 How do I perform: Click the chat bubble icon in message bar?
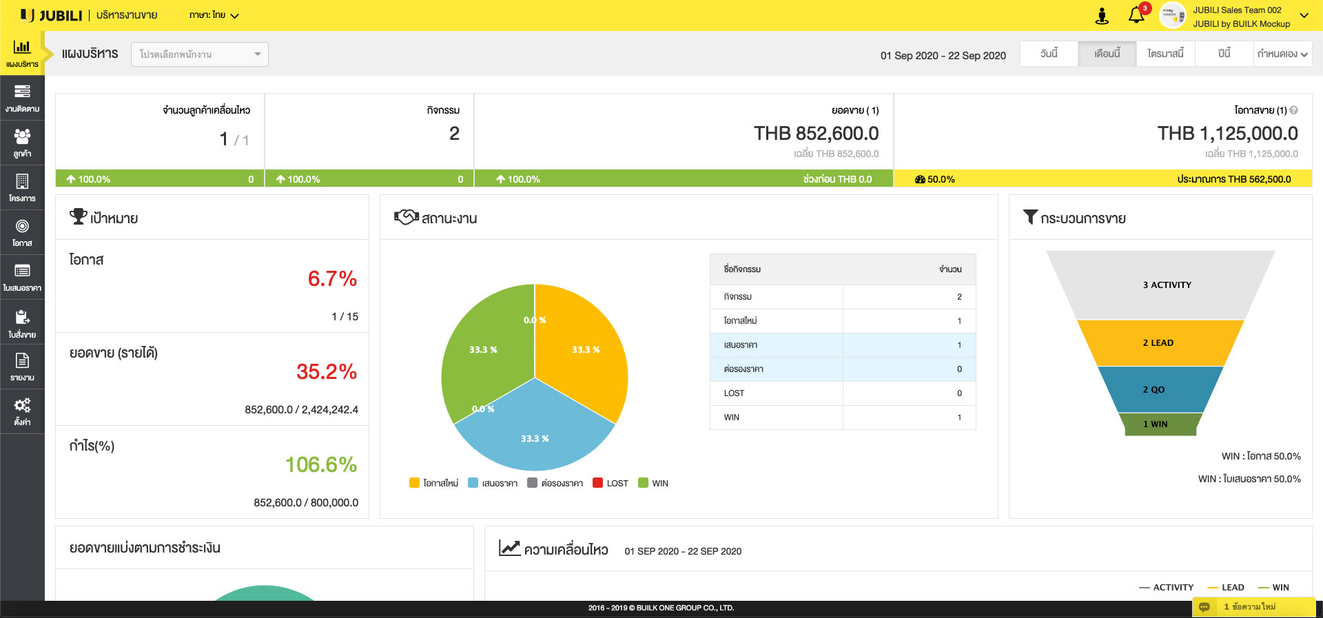[1204, 607]
